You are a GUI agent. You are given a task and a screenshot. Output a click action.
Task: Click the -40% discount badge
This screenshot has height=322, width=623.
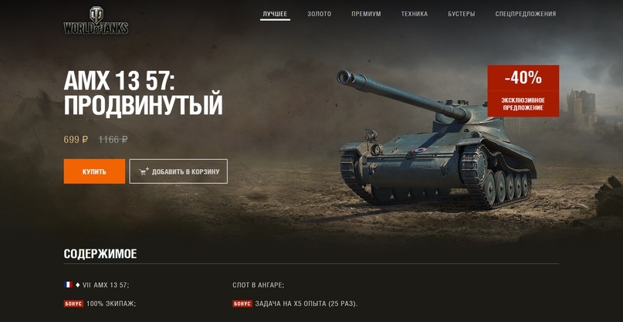pos(523,90)
